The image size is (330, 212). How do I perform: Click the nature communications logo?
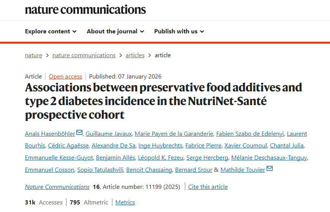tap(85, 10)
